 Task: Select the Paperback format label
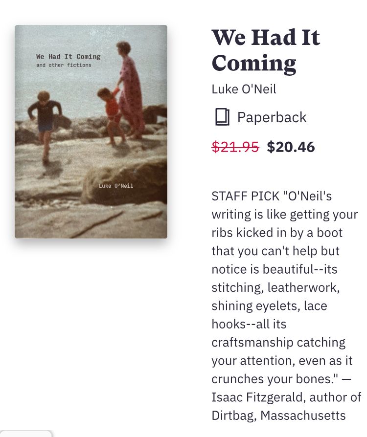click(x=272, y=117)
